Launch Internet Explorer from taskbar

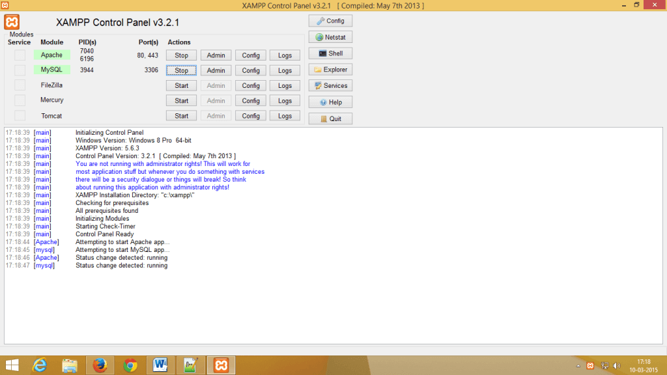coord(40,365)
